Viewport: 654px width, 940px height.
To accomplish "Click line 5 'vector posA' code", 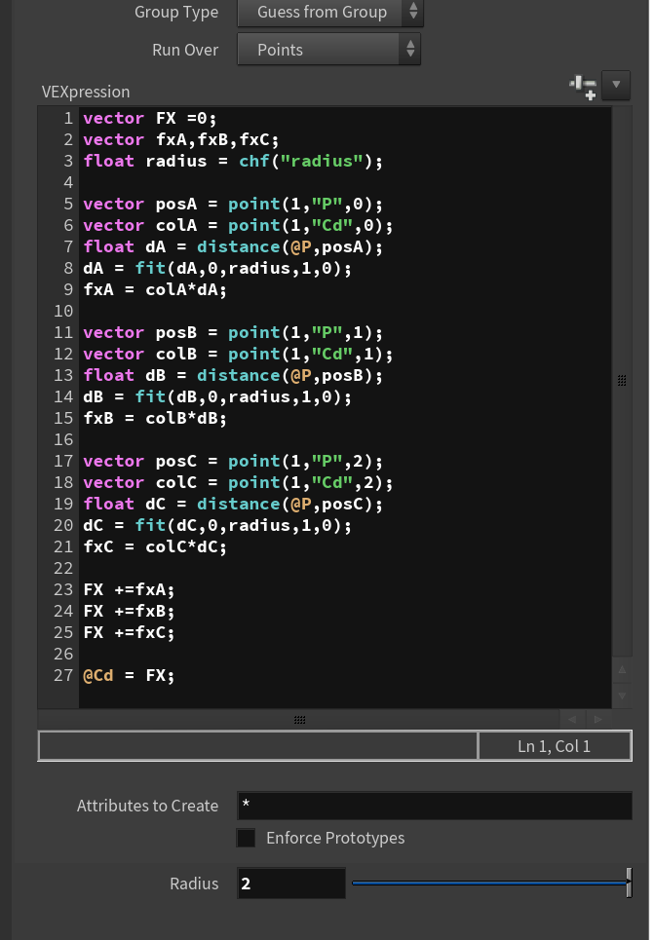I will [233, 204].
